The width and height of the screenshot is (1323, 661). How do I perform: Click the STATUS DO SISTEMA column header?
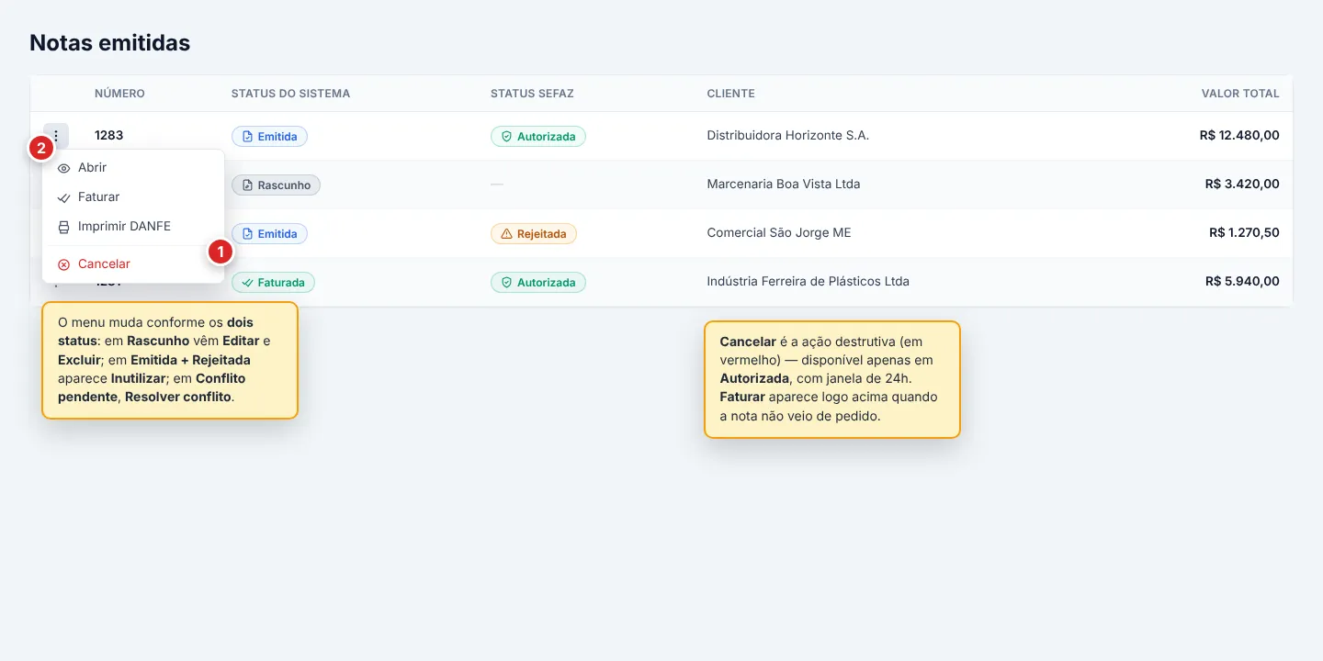point(290,94)
